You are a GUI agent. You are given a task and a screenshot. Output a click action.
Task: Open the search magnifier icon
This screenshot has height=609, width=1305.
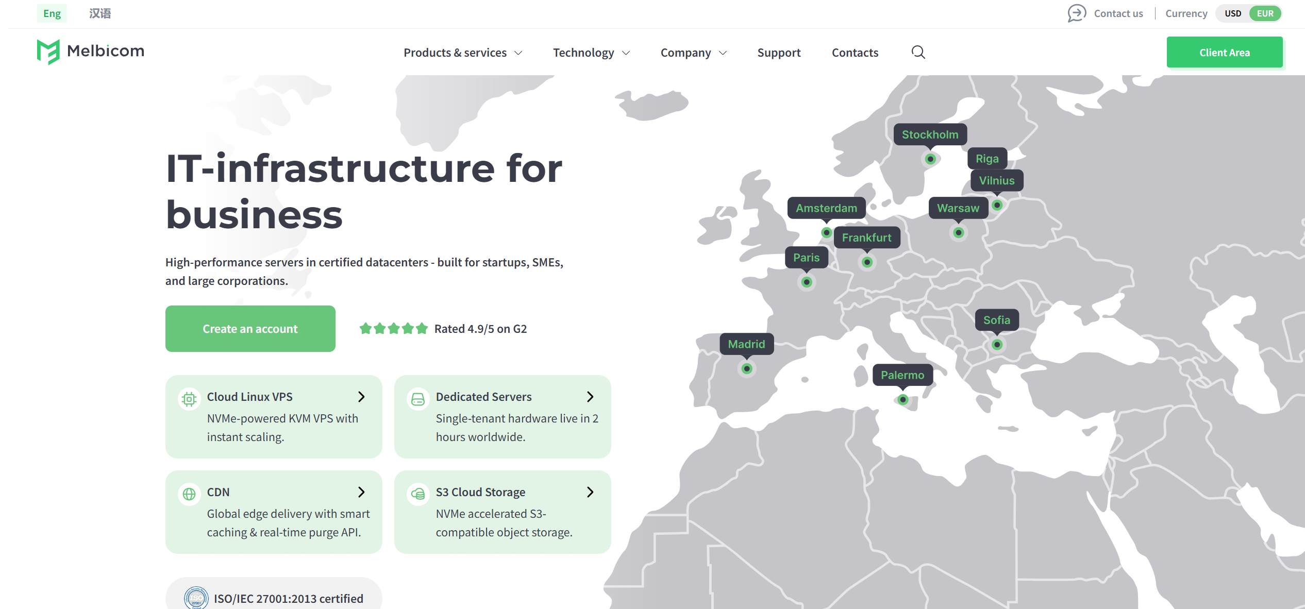918,52
